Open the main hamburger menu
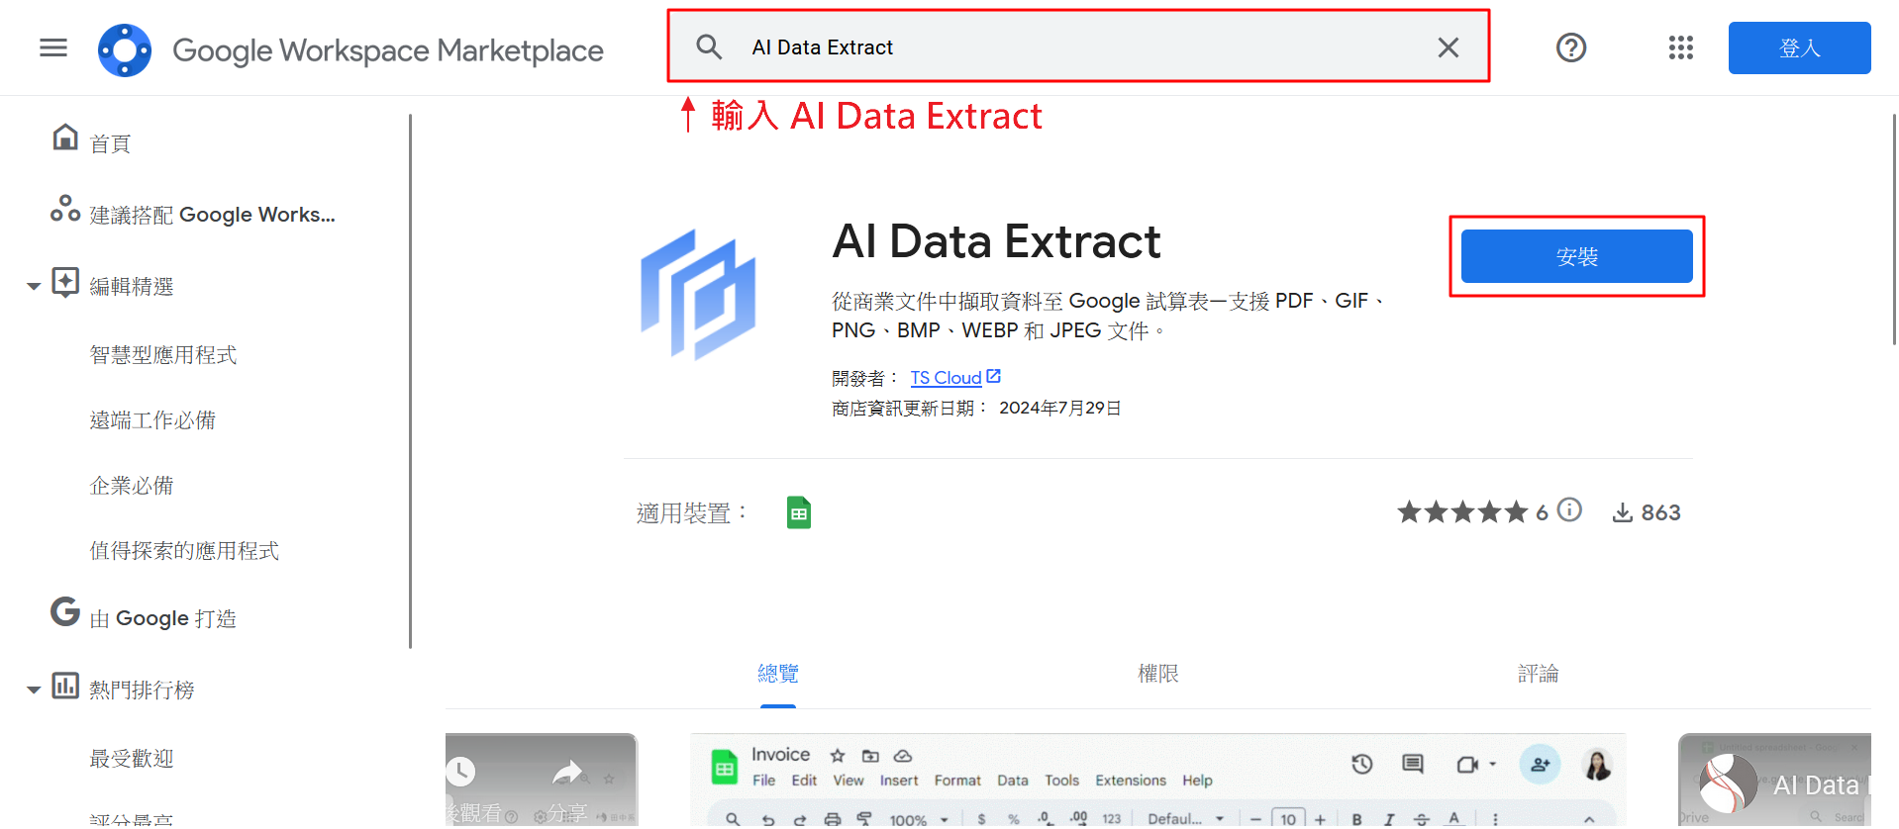This screenshot has height=829, width=1899. pyautogui.click(x=53, y=47)
